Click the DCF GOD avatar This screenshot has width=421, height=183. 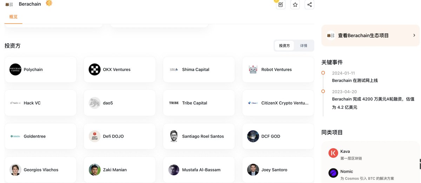tap(253, 136)
